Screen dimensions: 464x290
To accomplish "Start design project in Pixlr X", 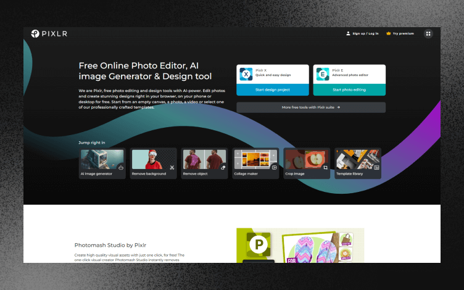I will pos(273,89).
